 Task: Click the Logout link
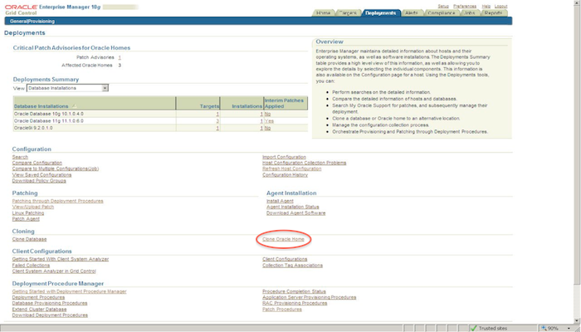tap(500, 7)
